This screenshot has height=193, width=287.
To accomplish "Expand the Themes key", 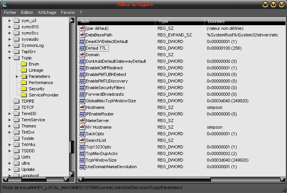I will 10,126.
